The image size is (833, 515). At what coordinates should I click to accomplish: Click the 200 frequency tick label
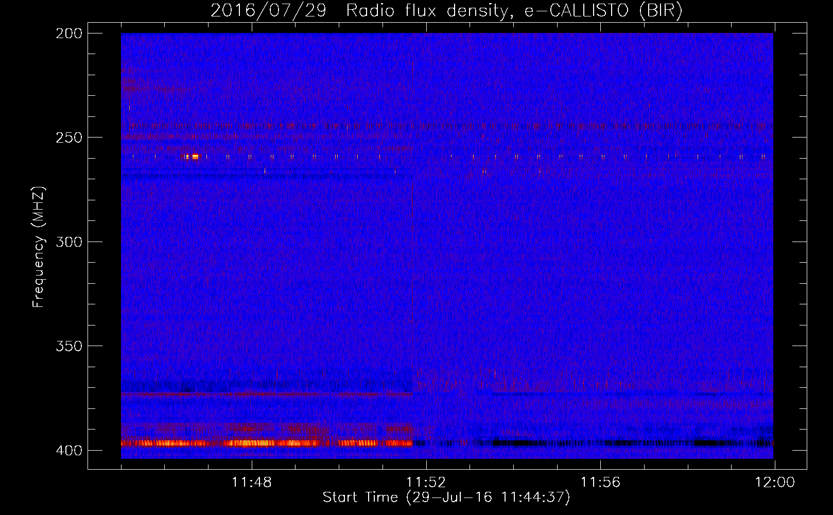[x=68, y=33]
